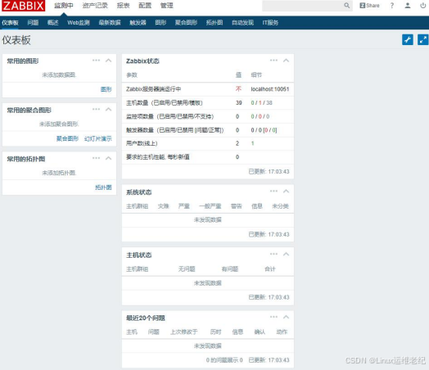Switch to 自动发现 submenu tab
Image resolution: width=429 pixels, height=370 pixels.
242,23
